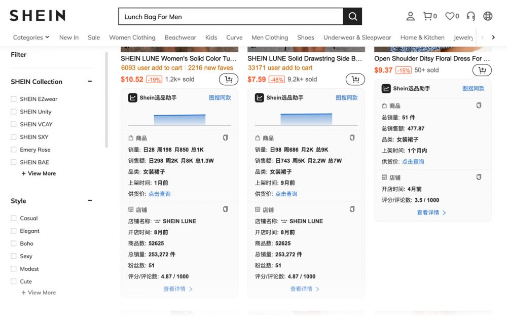Check the SHEIN VCAY checkbox
The width and height of the screenshot is (507, 317).
pyautogui.click(x=14, y=124)
